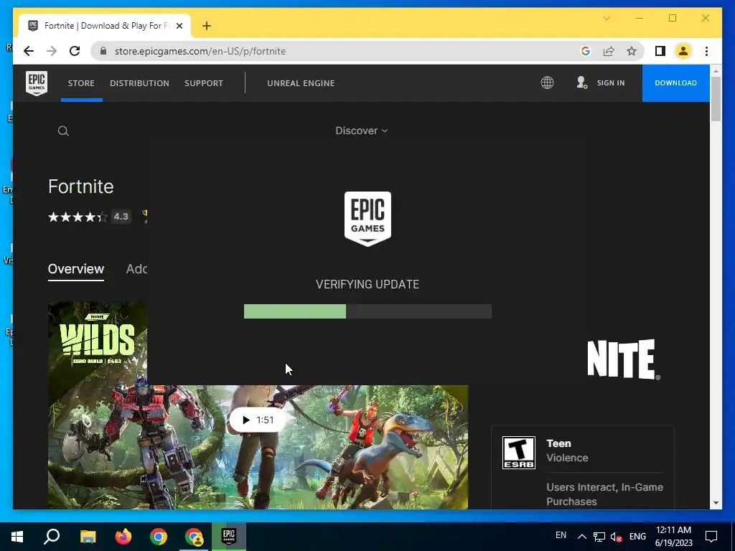Open the Windows Start menu
Screen dimensions: 735x551
(x=17, y=537)
